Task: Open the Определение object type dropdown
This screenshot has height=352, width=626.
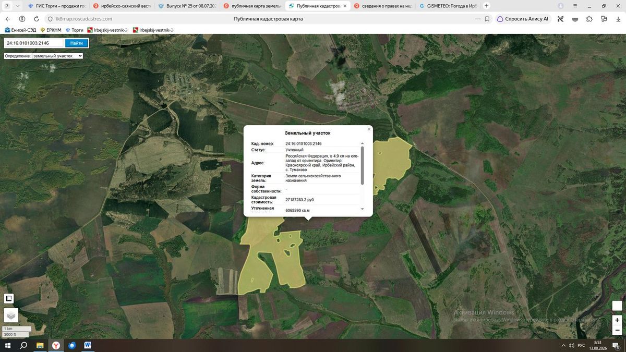Action: click(x=57, y=55)
